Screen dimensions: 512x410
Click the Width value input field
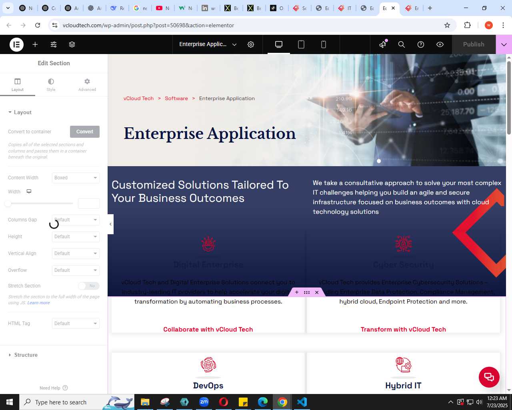coord(89,203)
